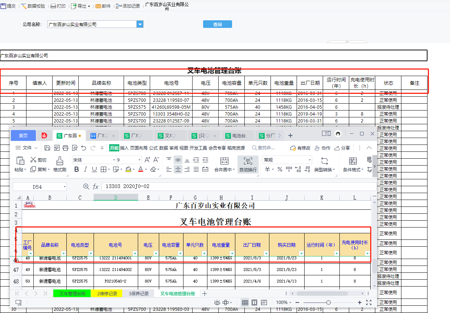Open the filter dropdown for 出厂日期 column

(x=267, y=253)
